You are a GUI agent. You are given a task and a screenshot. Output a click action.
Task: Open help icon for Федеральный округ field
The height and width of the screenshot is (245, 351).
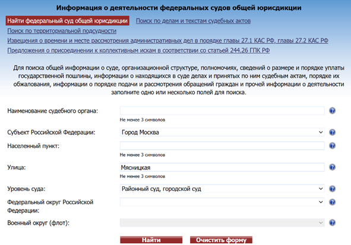coord(332,202)
